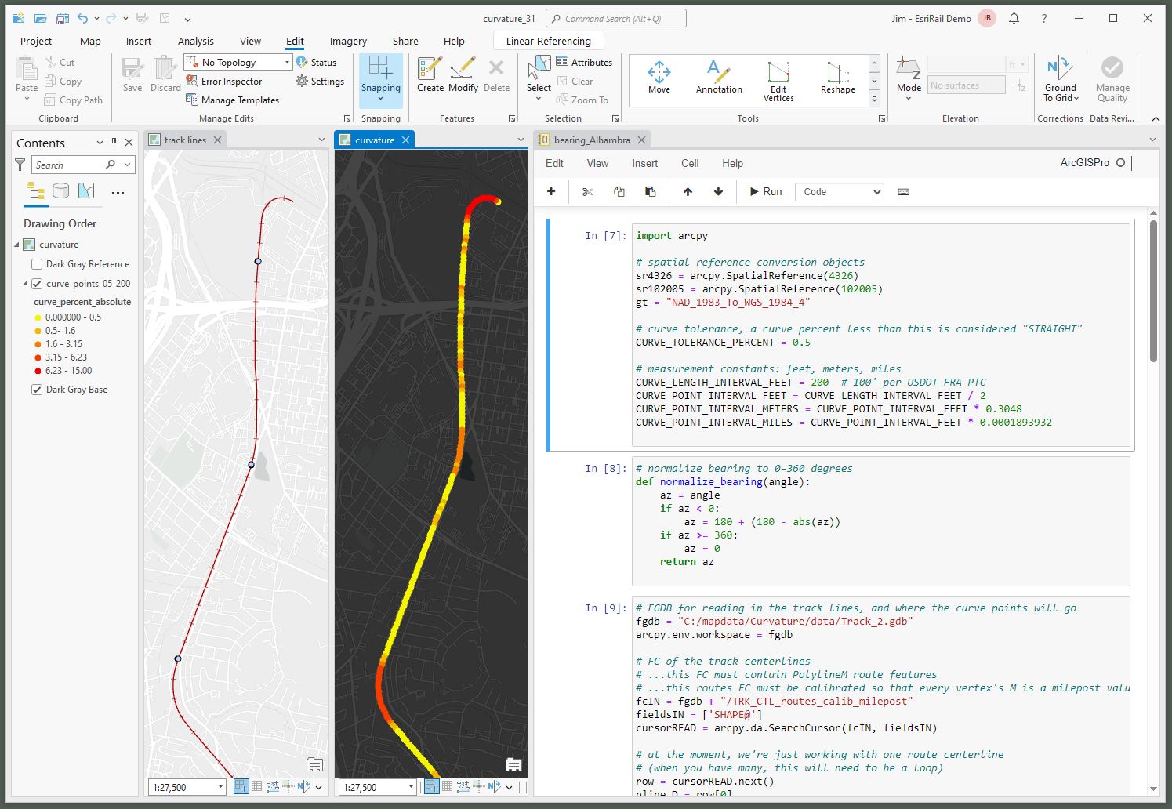Screen dimensions: 1172x809
Task: Open Ground To Grid corrections
Action: tap(1060, 78)
